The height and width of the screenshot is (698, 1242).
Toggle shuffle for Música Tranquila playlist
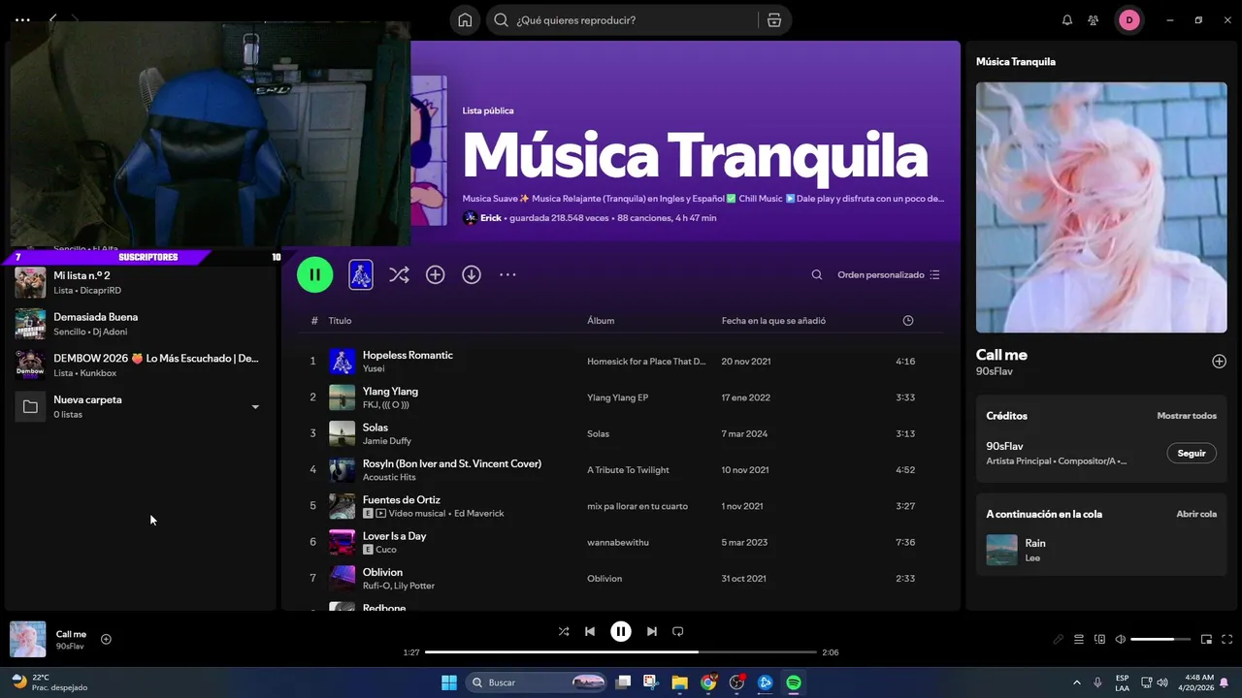tap(399, 275)
